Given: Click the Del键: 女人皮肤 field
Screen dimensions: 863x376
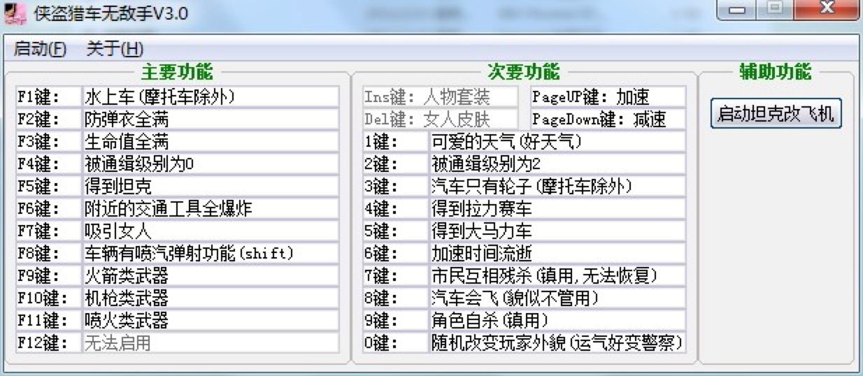Looking at the screenshot, I should coord(440,119).
